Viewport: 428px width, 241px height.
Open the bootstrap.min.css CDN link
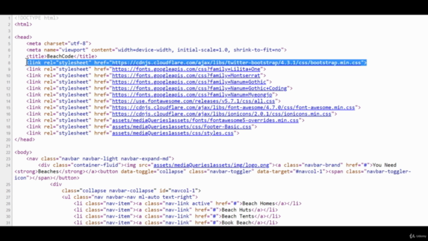(x=236, y=62)
